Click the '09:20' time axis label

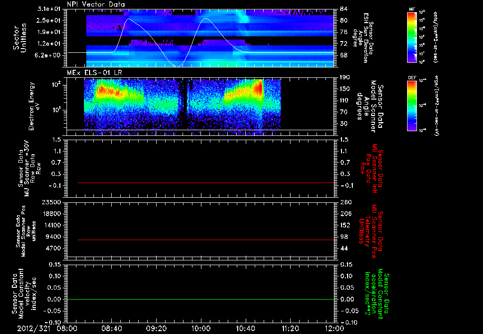156,328
